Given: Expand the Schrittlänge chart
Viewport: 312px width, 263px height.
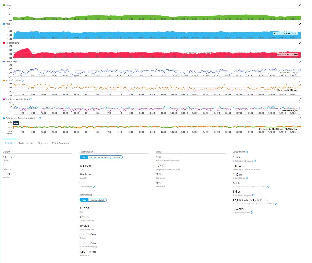Looking at the screenshot, I should coord(300,62).
